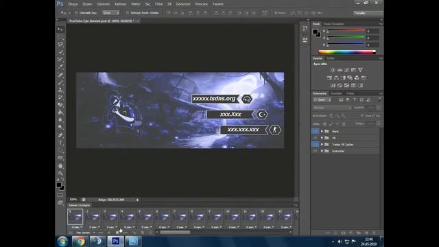Select the Rectangle shape tool
439x247 pixels.
point(60,158)
